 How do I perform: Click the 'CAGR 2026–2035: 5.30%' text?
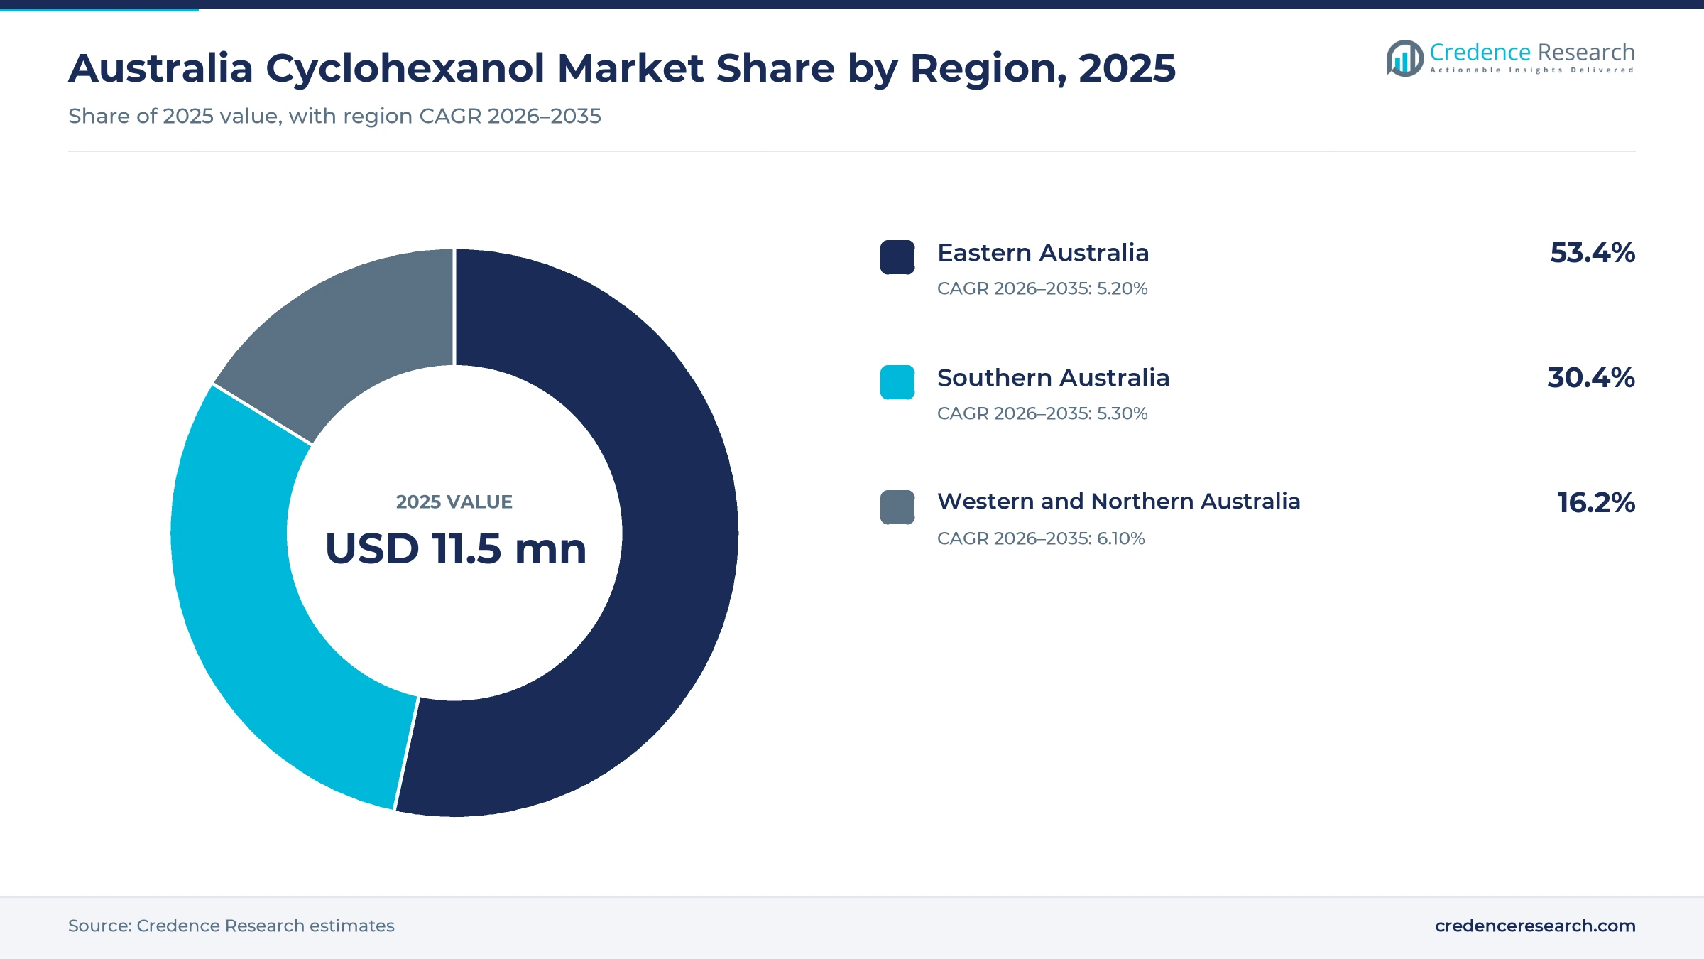1042,413
